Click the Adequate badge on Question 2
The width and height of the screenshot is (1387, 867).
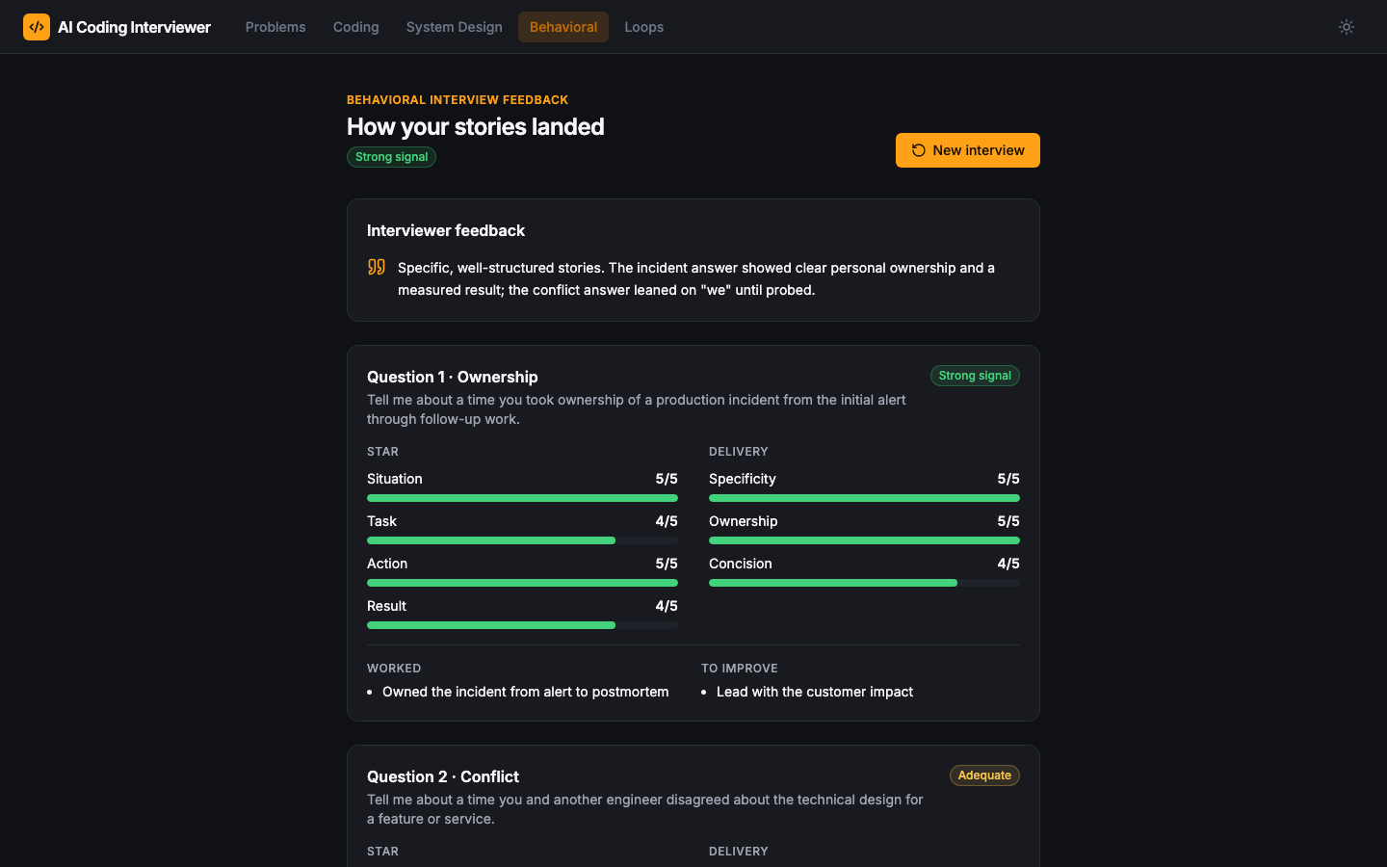[x=984, y=775]
